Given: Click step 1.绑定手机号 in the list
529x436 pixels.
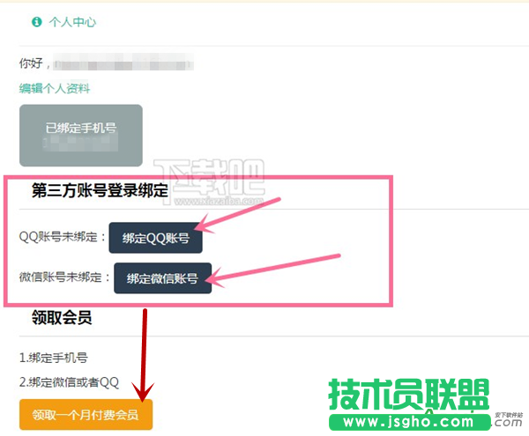Looking at the screenshot, I should [x=53, y=358].
